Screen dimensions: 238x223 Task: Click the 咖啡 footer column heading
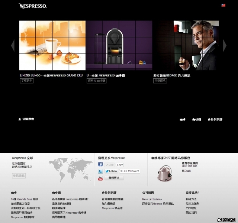14,193
